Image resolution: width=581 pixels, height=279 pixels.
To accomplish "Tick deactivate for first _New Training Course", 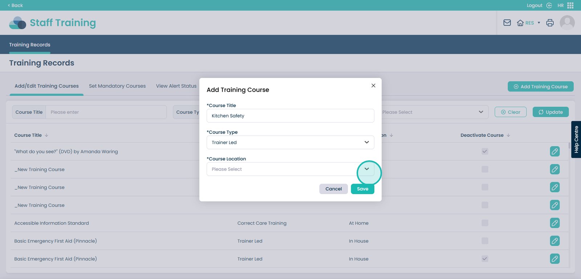I will click(485, 169).
